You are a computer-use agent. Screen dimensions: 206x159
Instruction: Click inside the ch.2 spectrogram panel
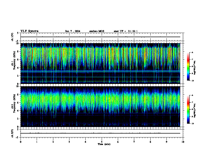tap(100, 107)
